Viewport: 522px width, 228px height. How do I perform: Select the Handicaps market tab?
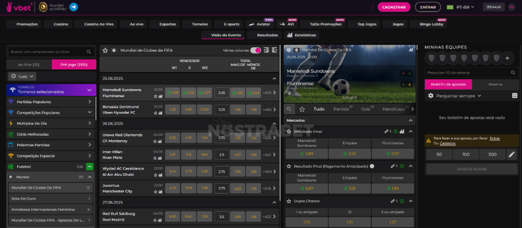coord(394,109)
